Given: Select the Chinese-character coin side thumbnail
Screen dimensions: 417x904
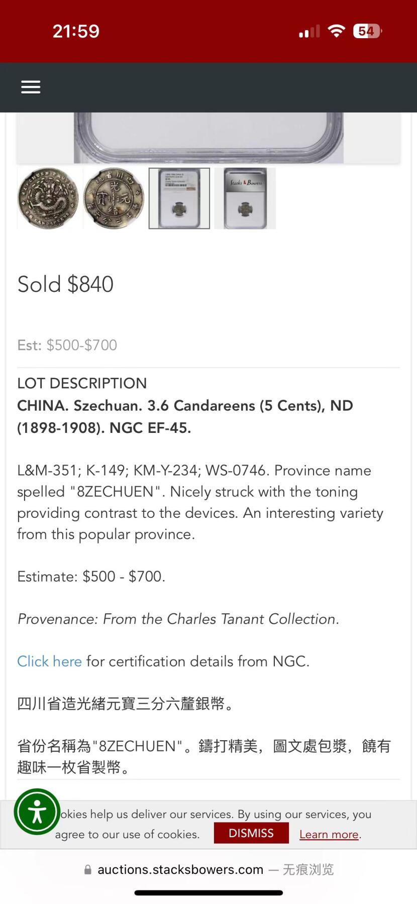Looking at the screenshot, I should pos(114,198).
